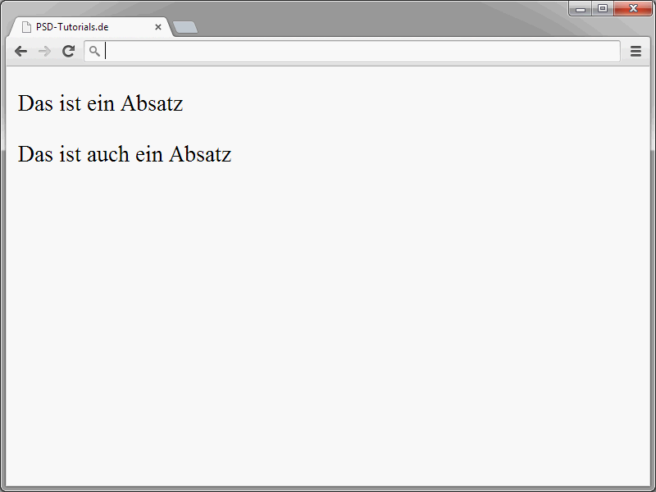Click the text "Das ist auch ein Absatz"
The width and height of the screenshot is (656, 492).
click(125, 154)
